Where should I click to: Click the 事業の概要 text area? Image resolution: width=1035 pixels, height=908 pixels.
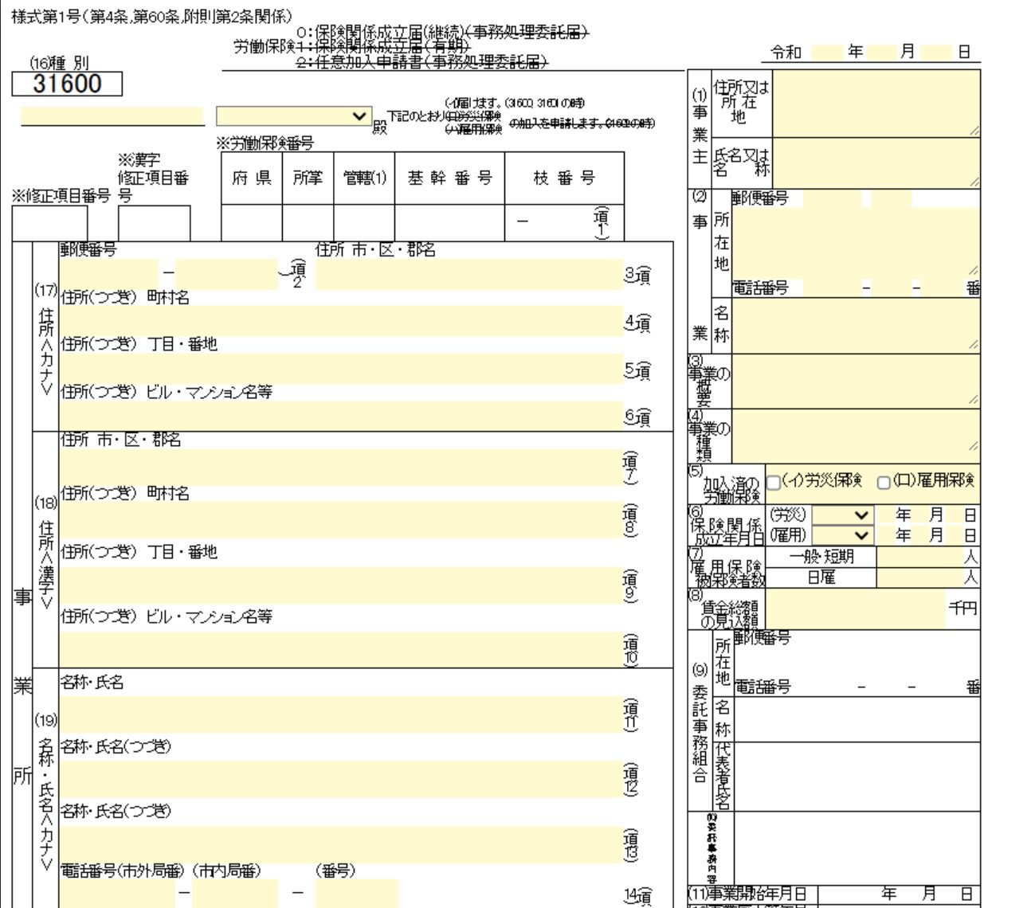pyautogui.click(x=855, y=380)
